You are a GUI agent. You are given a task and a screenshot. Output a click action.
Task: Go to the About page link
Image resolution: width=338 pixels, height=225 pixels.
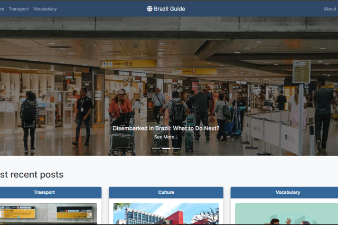tap(330, 9)
